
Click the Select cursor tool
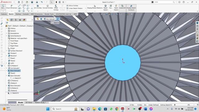tap(51, 2)
